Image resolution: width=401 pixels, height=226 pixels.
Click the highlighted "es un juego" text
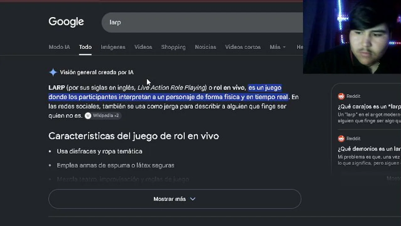pos(265,88)
